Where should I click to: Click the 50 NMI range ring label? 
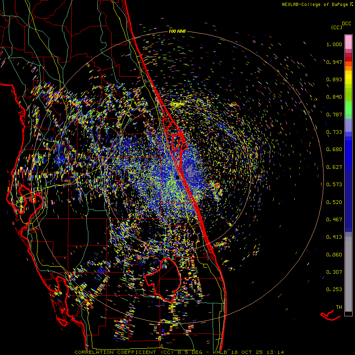(177, 105)
